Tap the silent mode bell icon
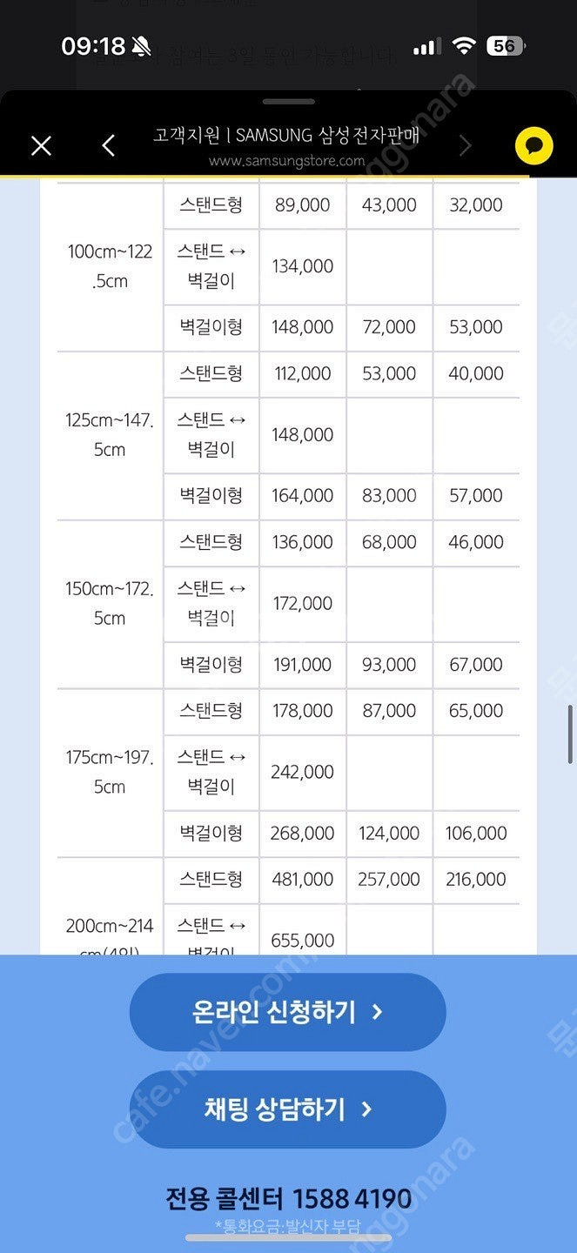This screenshot has width=577, height=1253. point(140,46)
